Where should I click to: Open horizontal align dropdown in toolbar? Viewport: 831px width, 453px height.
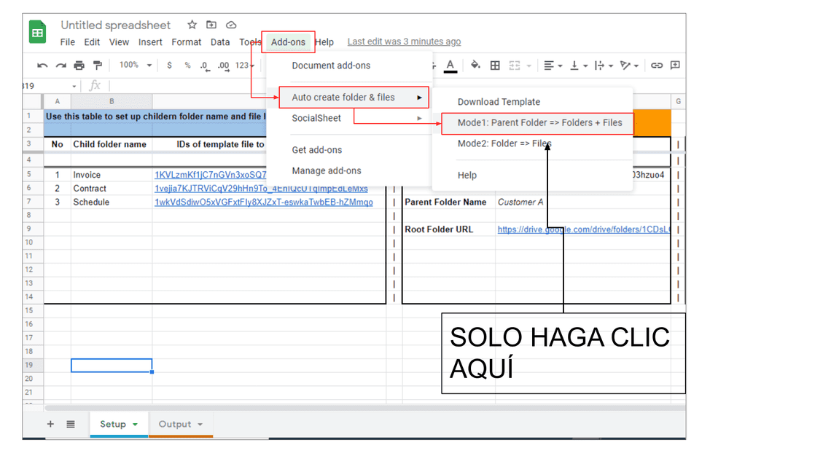click(x=553, y=66)
